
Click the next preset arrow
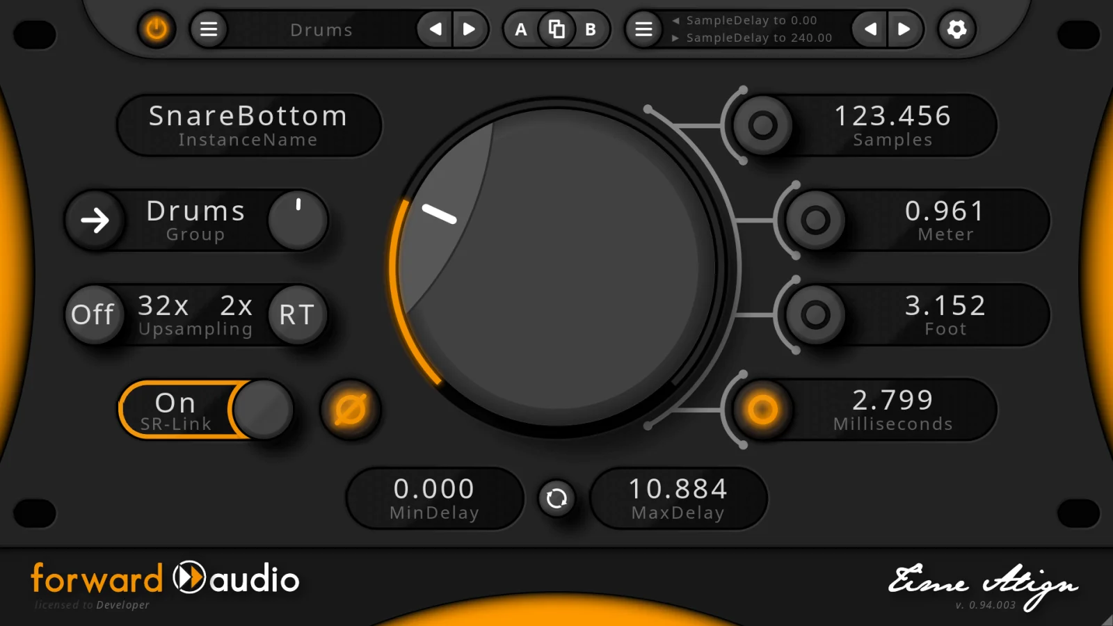click(x=471, y=29)
